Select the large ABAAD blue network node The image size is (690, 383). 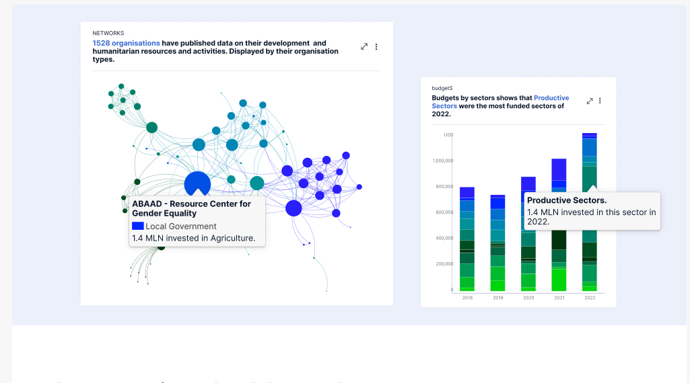click(198, 183)
